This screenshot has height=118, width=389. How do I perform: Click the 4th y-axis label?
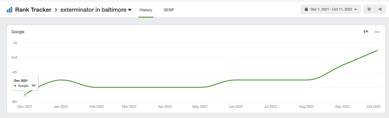14,72
